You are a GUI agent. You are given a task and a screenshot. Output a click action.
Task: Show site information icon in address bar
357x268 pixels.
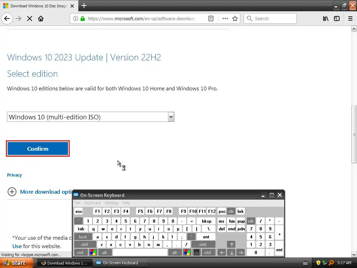(x=76, y=19)
